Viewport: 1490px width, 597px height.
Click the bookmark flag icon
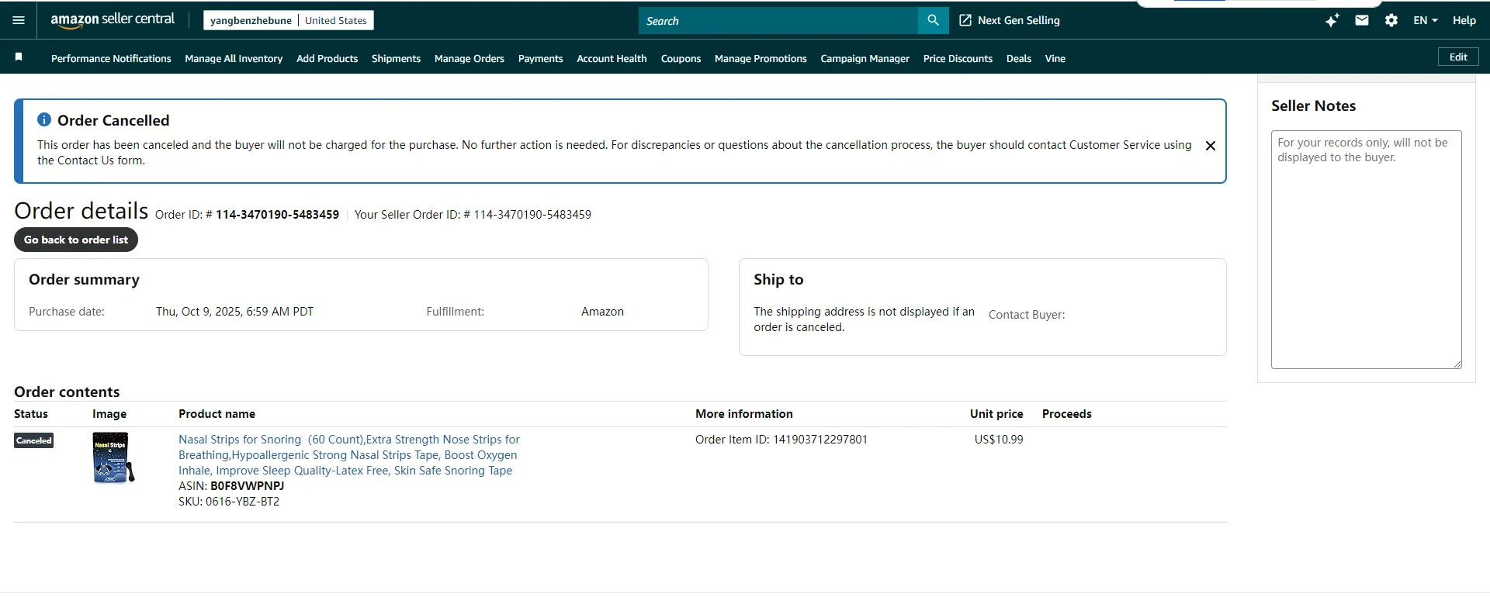tap(19, 57)
